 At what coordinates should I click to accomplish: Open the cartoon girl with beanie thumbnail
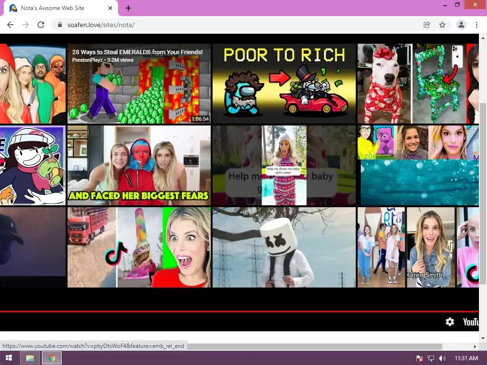coord(33,165)
